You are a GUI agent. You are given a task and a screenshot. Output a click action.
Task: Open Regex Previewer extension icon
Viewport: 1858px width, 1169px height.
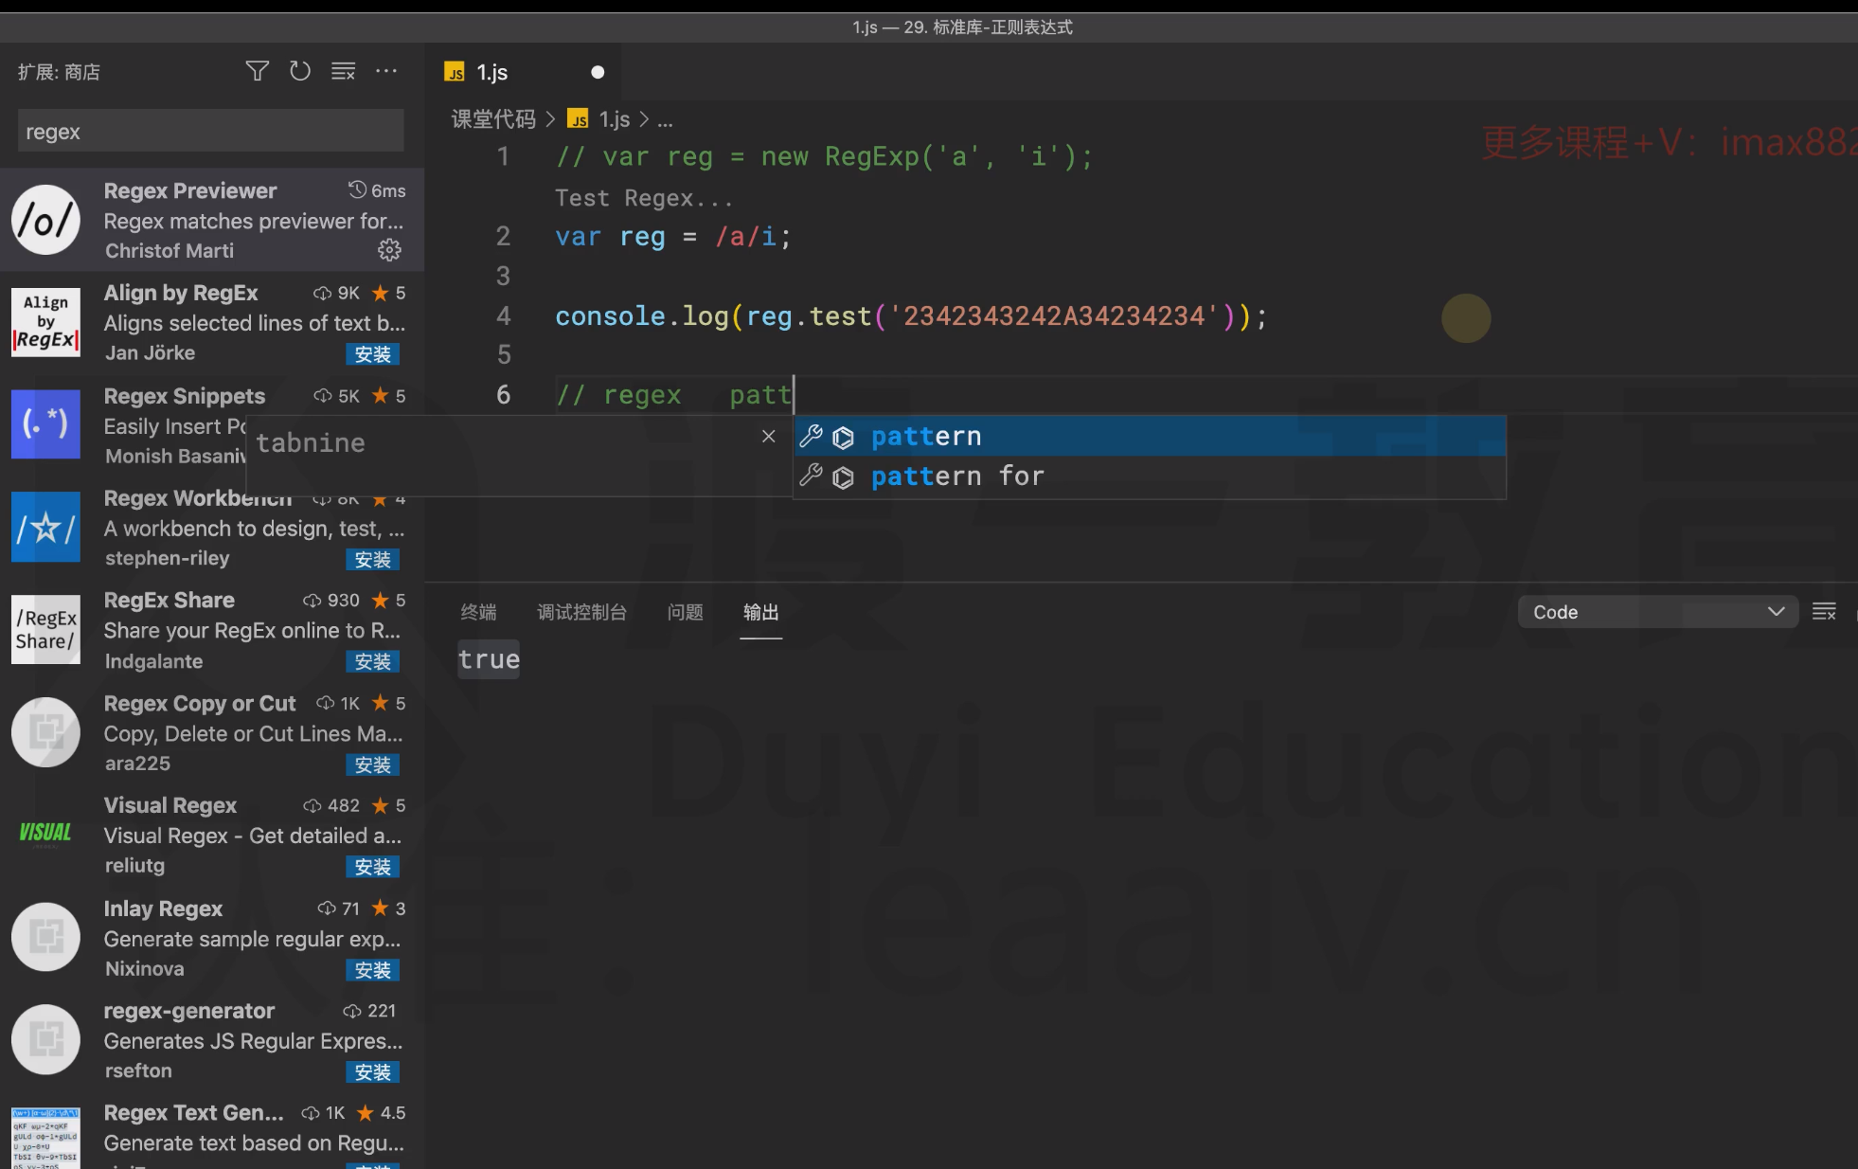45,220
